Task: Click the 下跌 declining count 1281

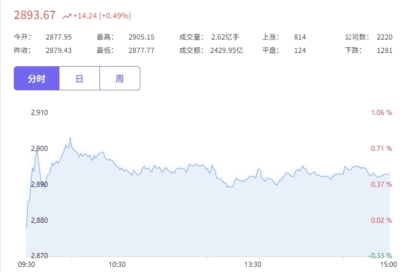Action: pyautogui.click(x=384, y=50)
